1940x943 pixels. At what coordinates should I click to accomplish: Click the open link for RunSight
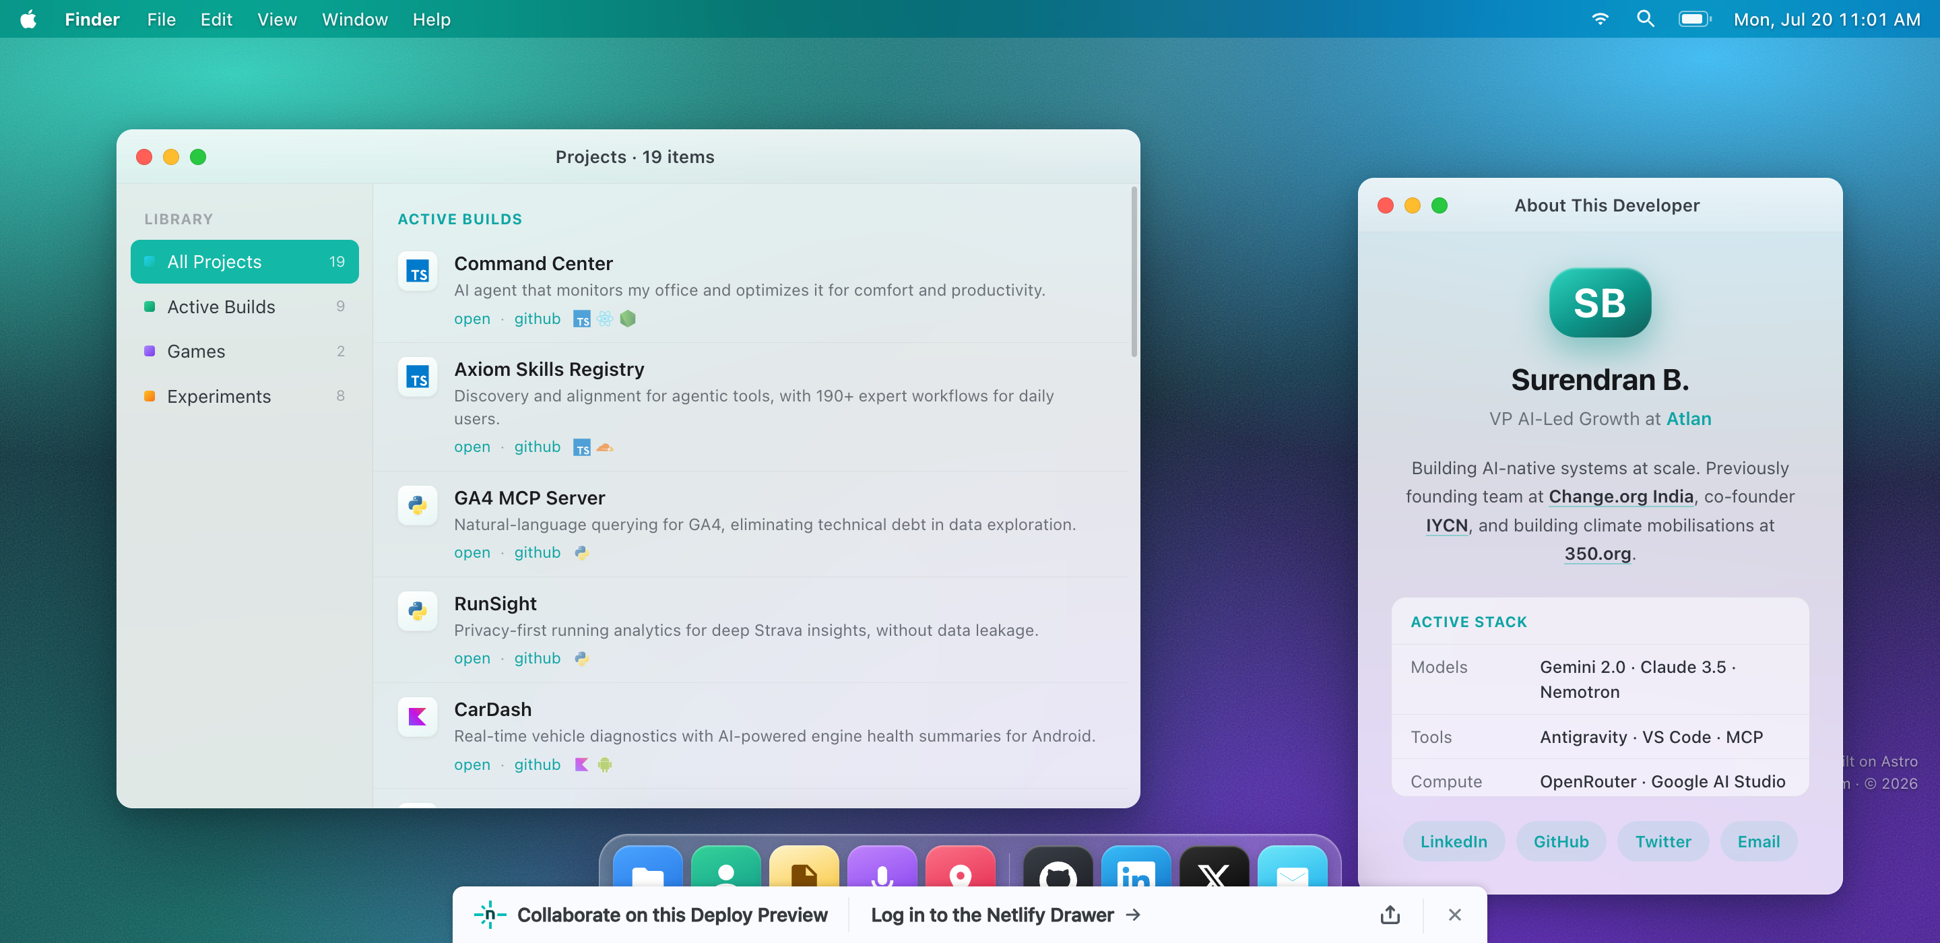pyautogui.click(x=472, y=659)
